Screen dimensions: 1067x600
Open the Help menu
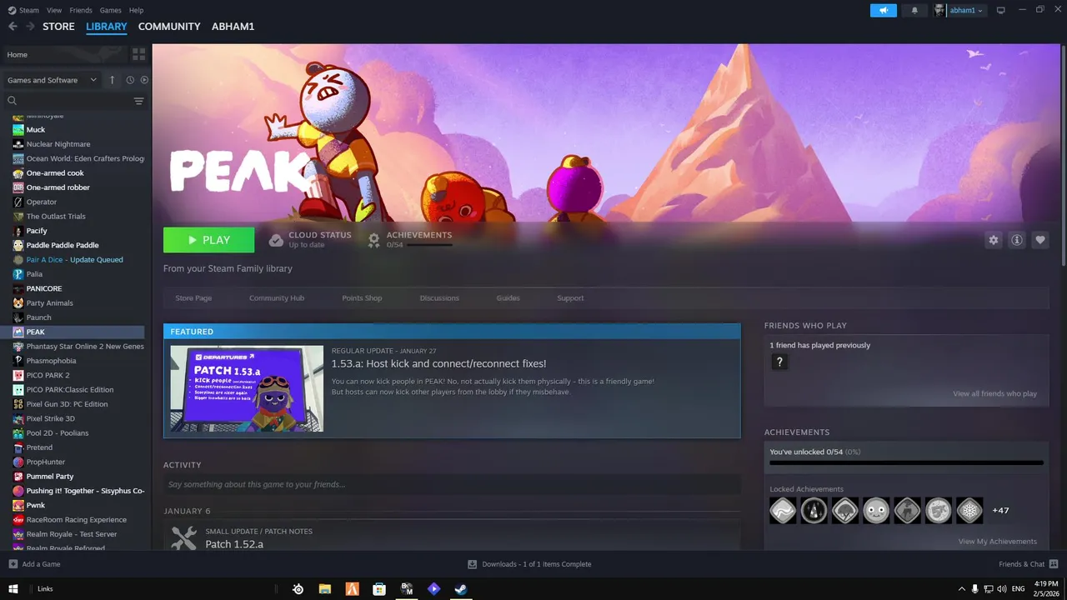[136, 10]
